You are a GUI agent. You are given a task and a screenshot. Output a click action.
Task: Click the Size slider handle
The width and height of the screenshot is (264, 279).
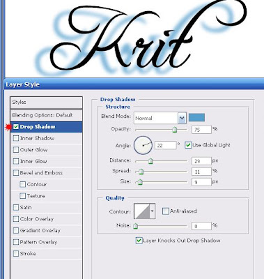tap(140, 182)
